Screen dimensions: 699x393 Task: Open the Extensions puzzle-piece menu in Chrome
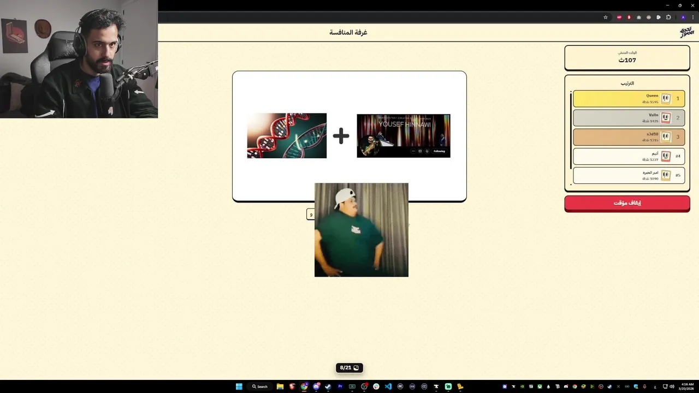(668, 17)
